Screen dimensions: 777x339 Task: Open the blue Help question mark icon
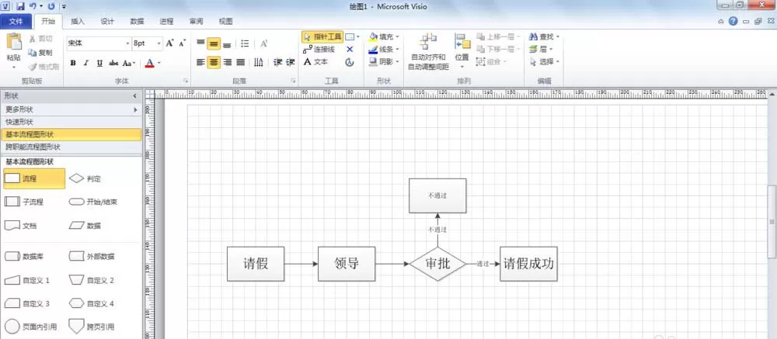[733, 21]
